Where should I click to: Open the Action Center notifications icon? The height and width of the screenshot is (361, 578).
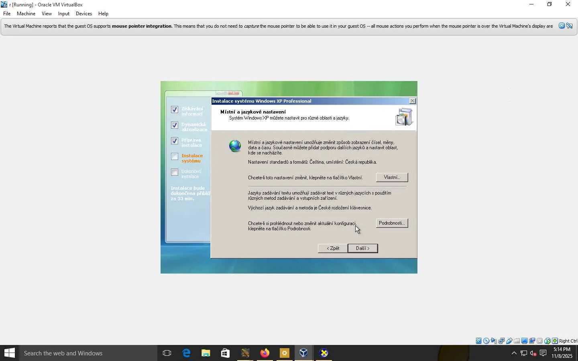[x=543, y=353]
